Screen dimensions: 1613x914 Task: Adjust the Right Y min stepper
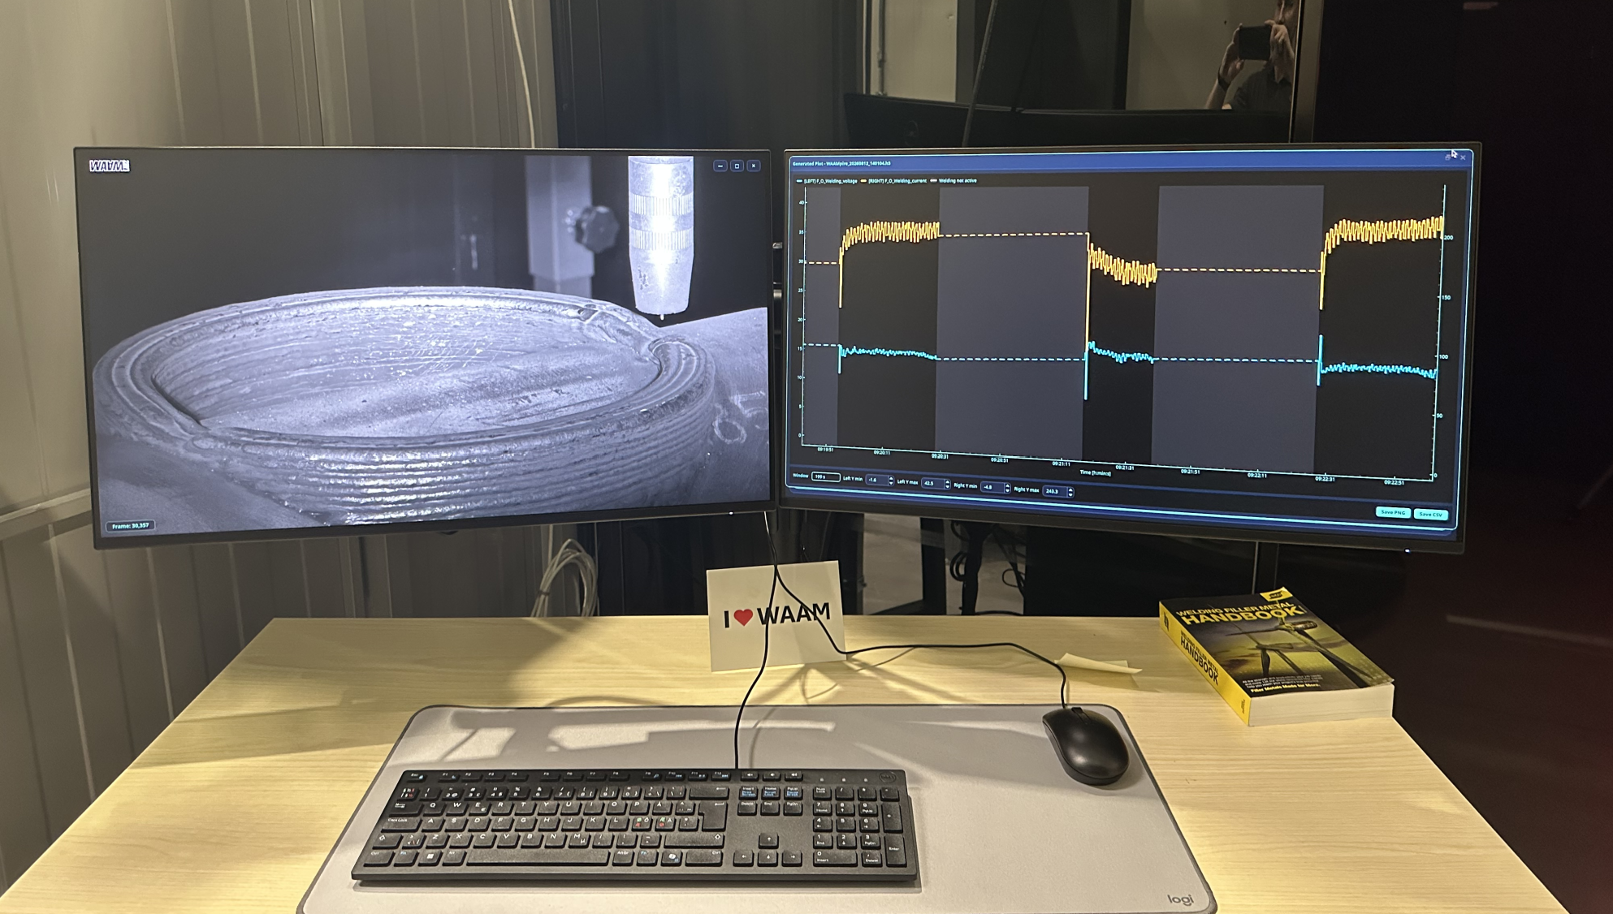1007,488
